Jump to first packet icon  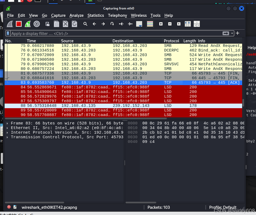pos(121,24)
